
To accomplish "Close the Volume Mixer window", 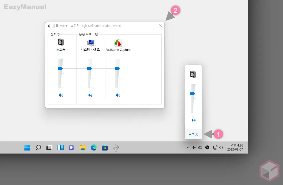I will pyautogui.click(x=161, y=26).
